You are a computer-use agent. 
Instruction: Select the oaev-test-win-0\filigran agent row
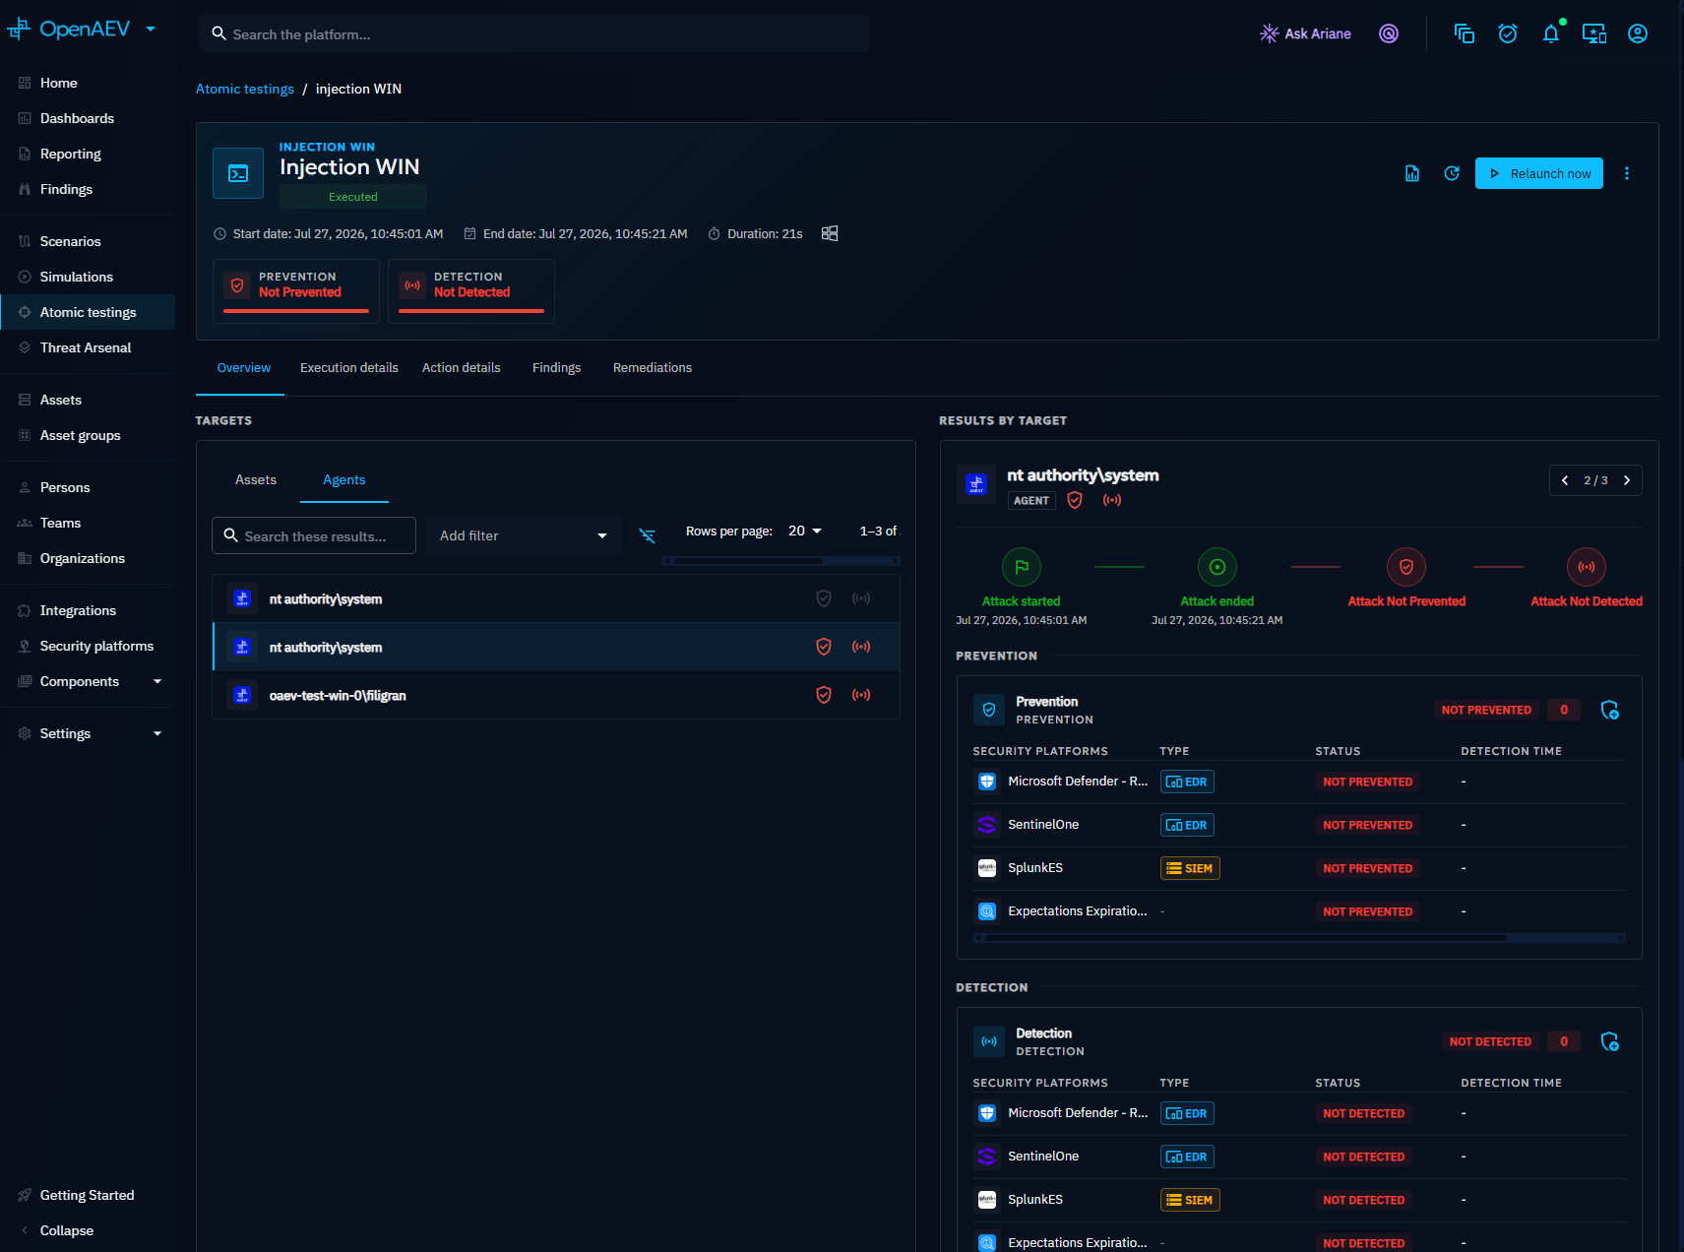click(x=556, y=695)
